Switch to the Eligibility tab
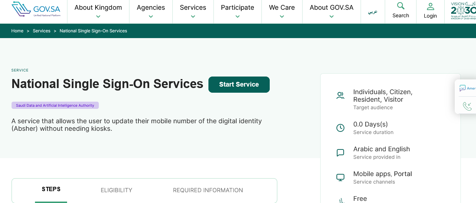The height and width of the screenshot is (203, 476). pyautogui.click(x=116, y=190)
